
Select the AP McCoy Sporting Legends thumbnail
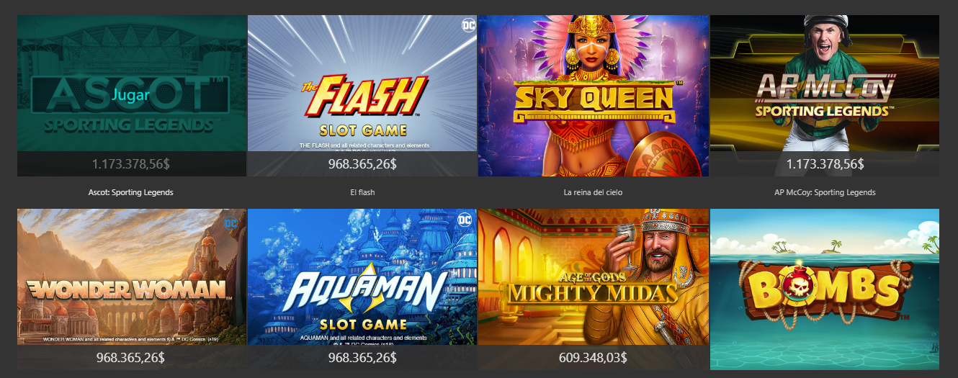tap(825, 96)
